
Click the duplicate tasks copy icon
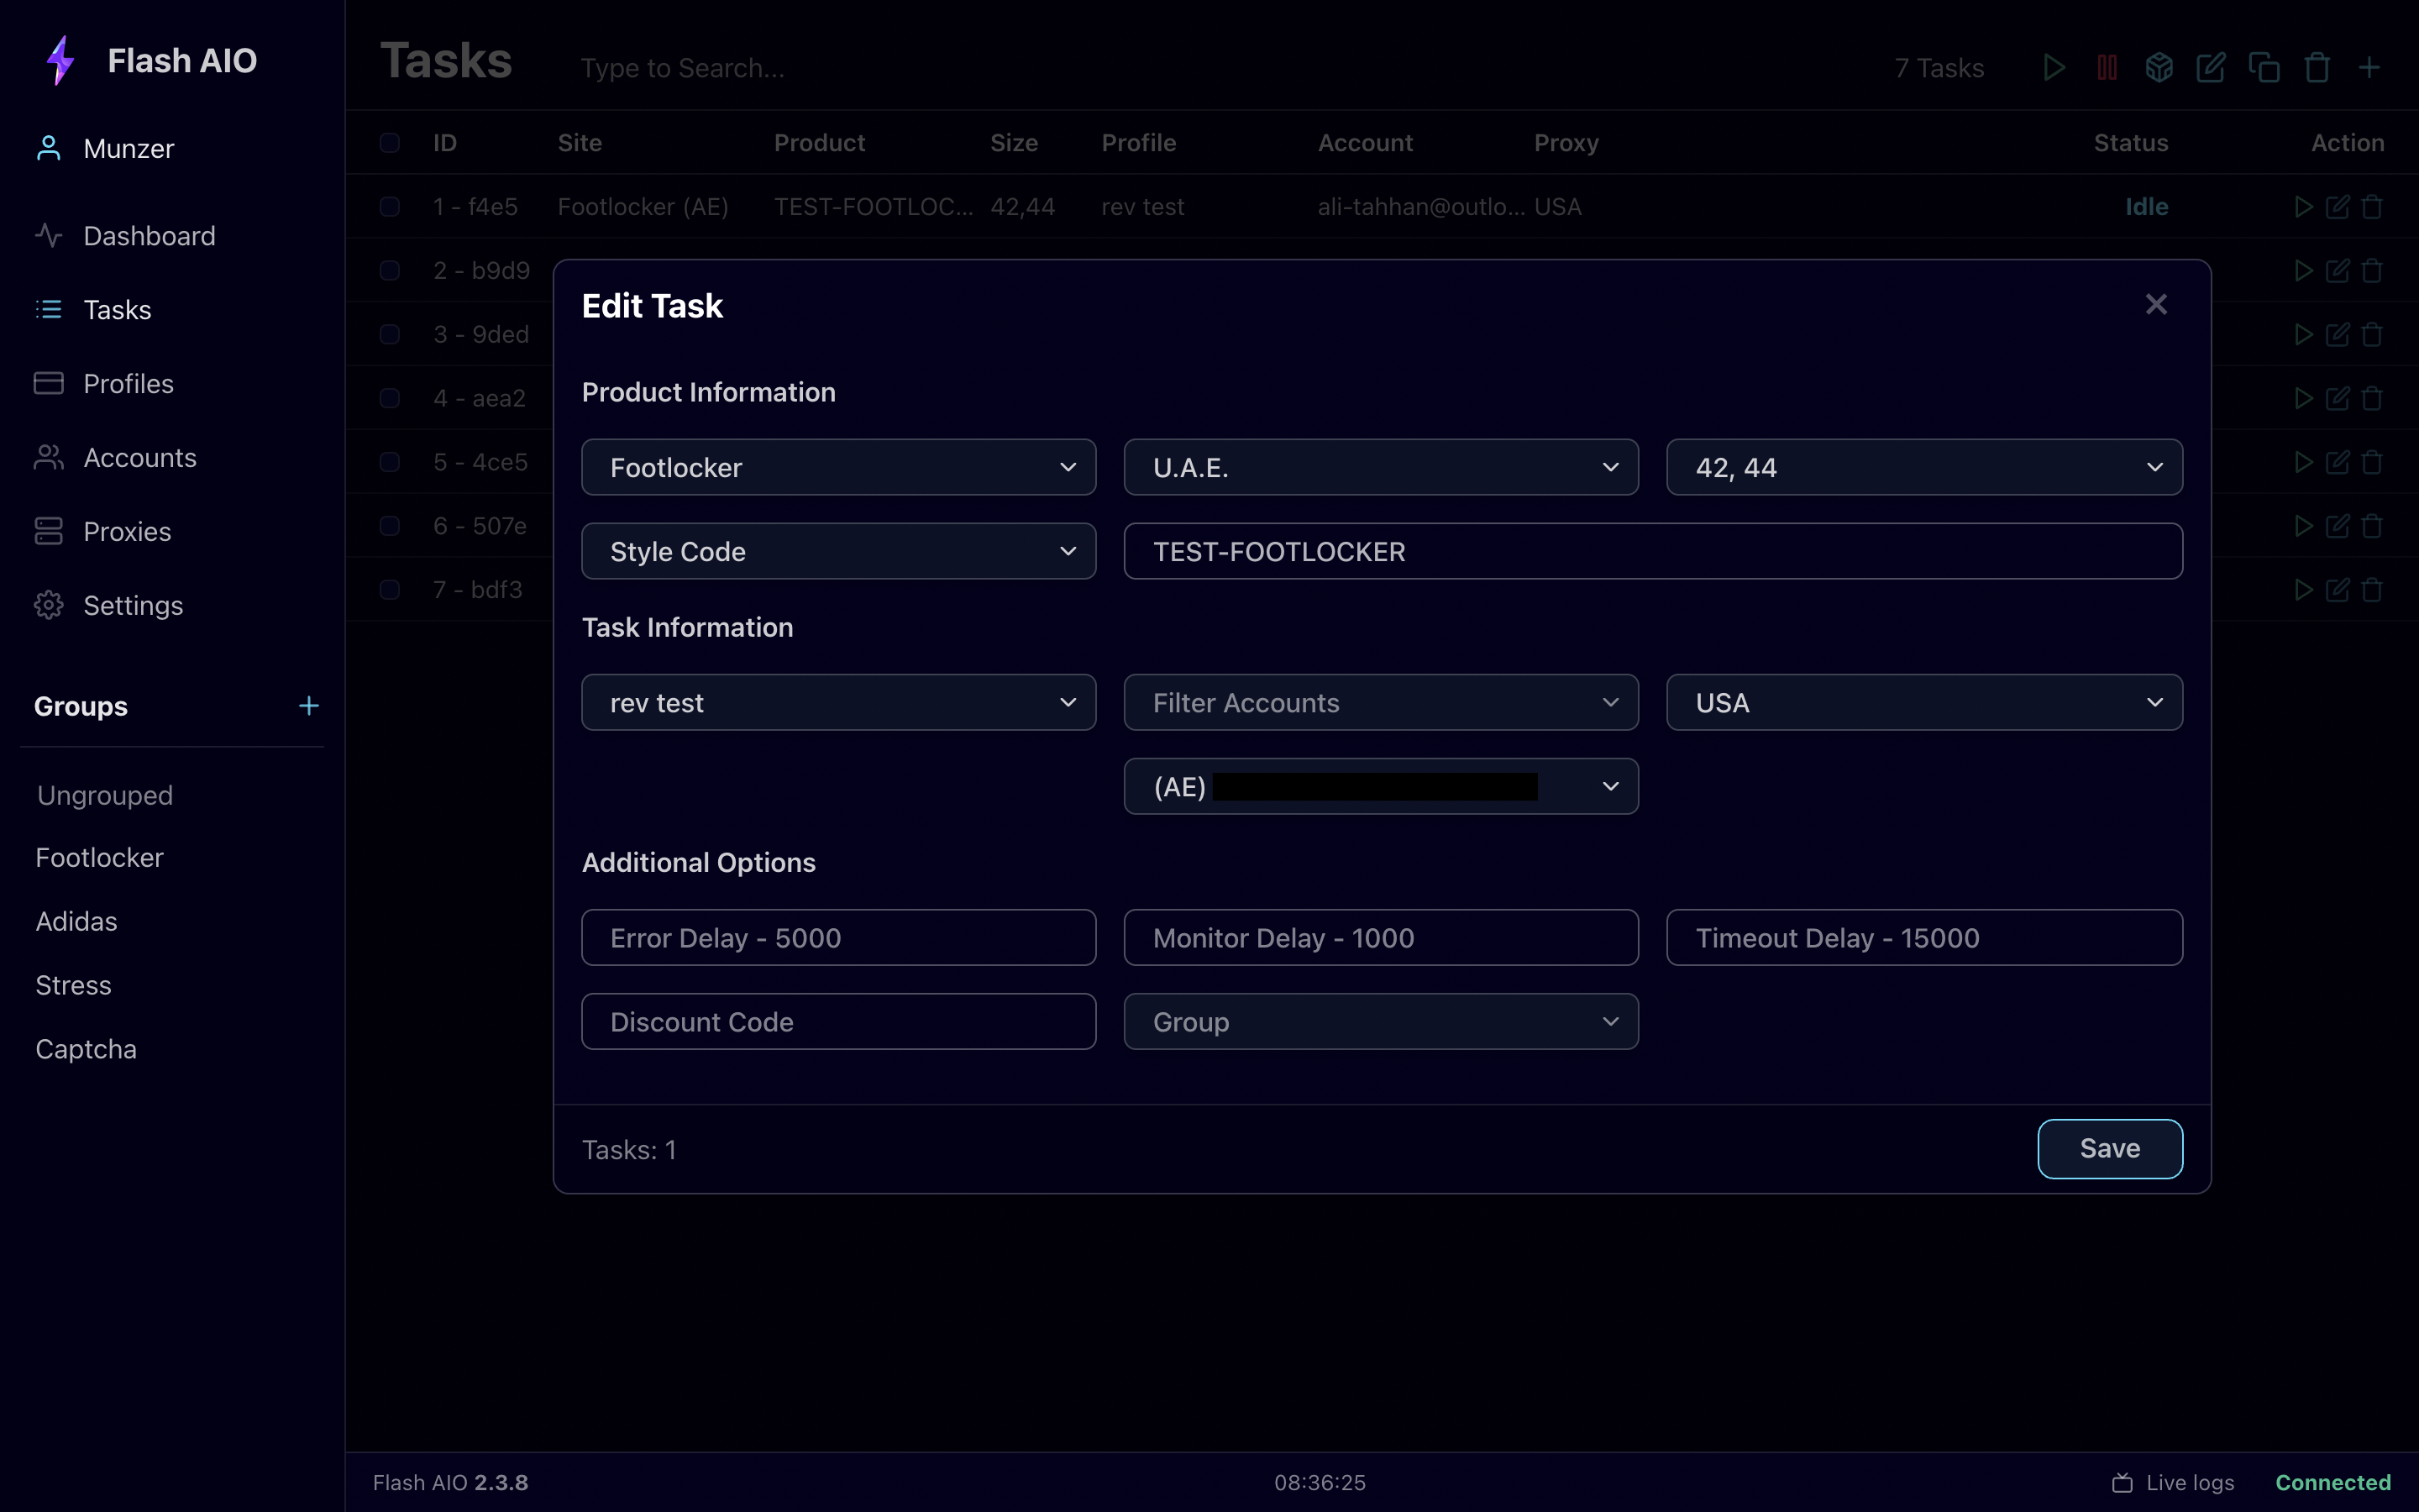click(x=2264, y=68)
